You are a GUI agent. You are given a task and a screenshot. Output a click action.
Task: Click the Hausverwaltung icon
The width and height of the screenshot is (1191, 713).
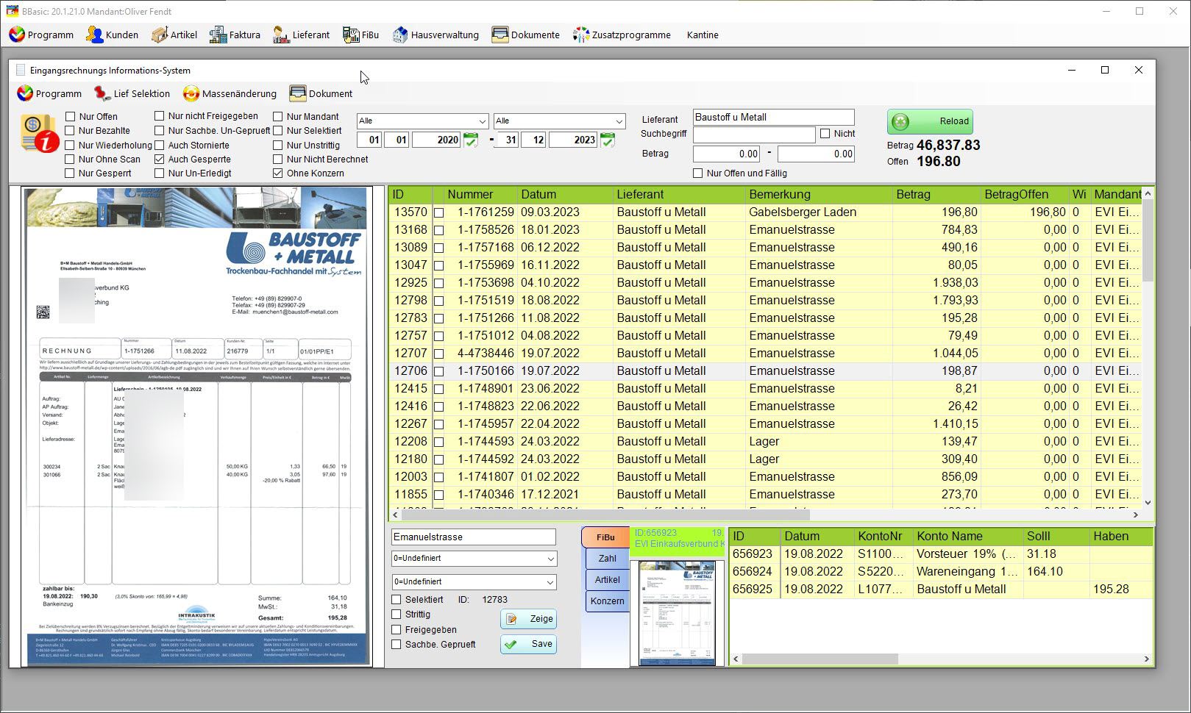[399, 35]
